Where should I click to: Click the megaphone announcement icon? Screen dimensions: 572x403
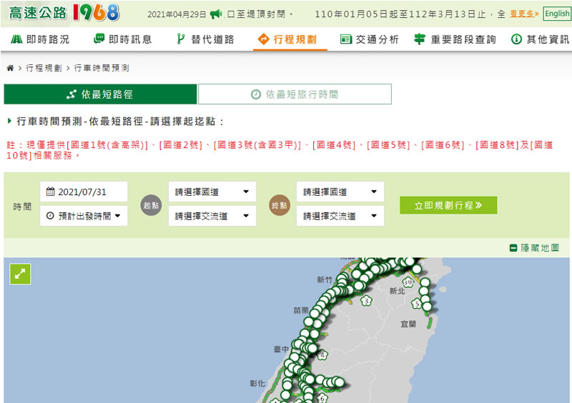(215, 14)
